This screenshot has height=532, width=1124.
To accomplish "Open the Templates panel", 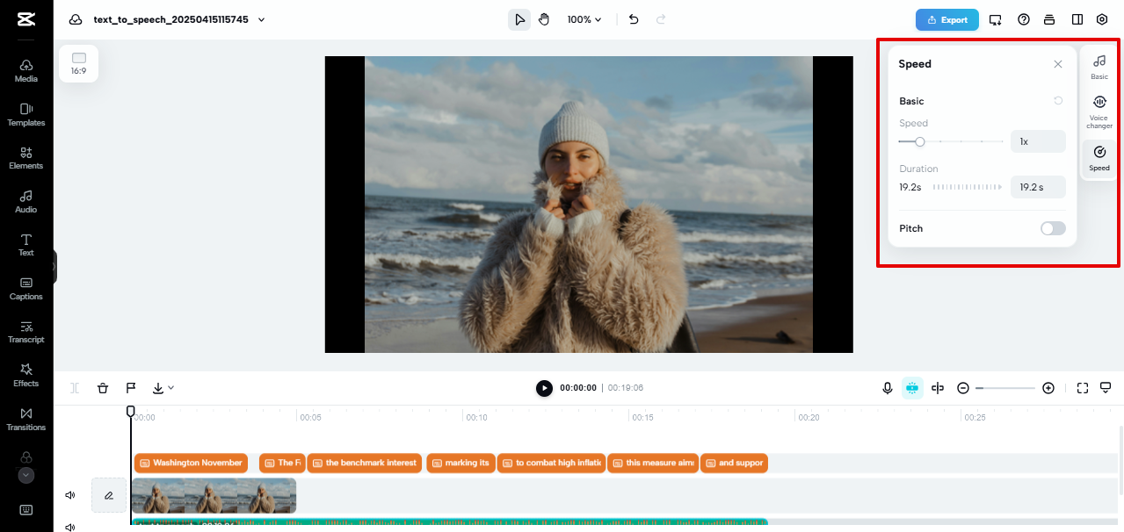I will coord(26,114).
